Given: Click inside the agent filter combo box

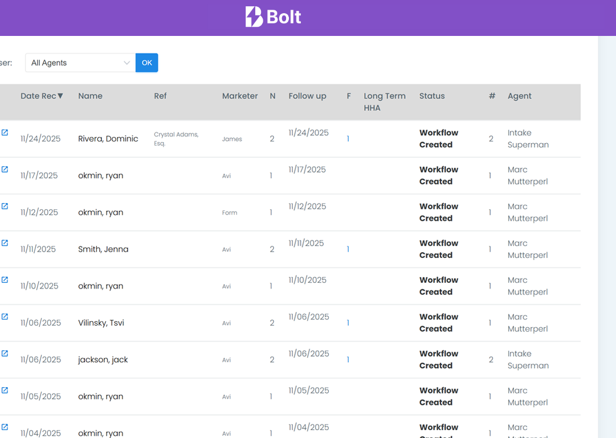Looking at the screenshot, I should [x=74, y=63].
